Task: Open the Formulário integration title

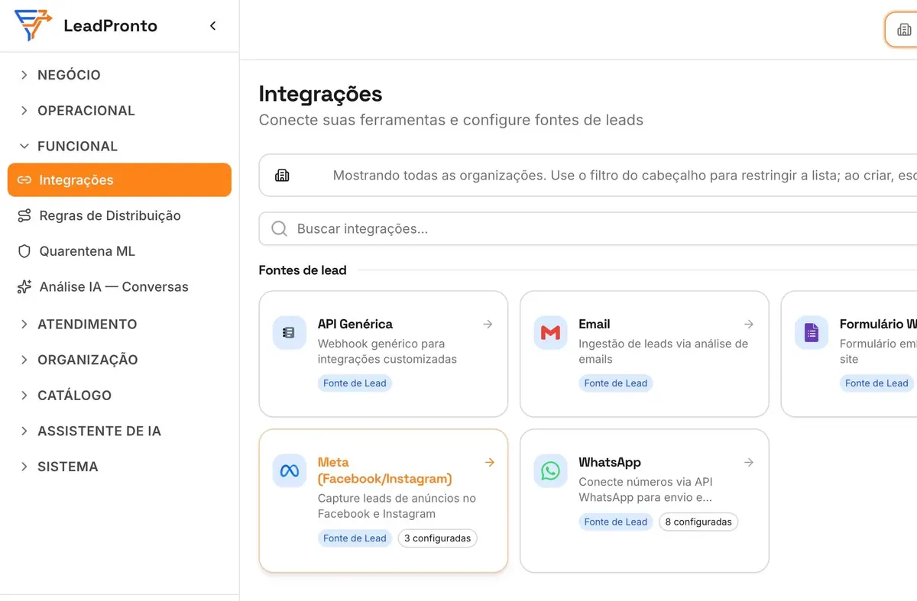Action: [878, 325]
